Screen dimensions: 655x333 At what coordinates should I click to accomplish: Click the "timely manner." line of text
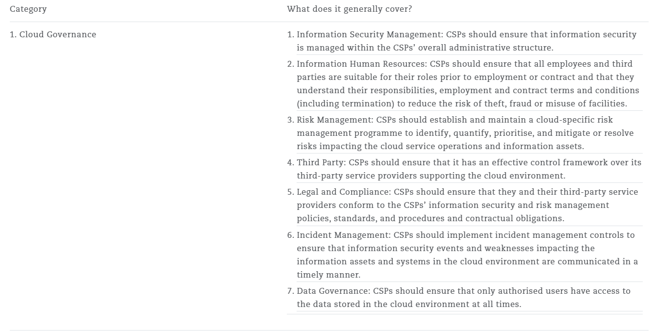328,275
